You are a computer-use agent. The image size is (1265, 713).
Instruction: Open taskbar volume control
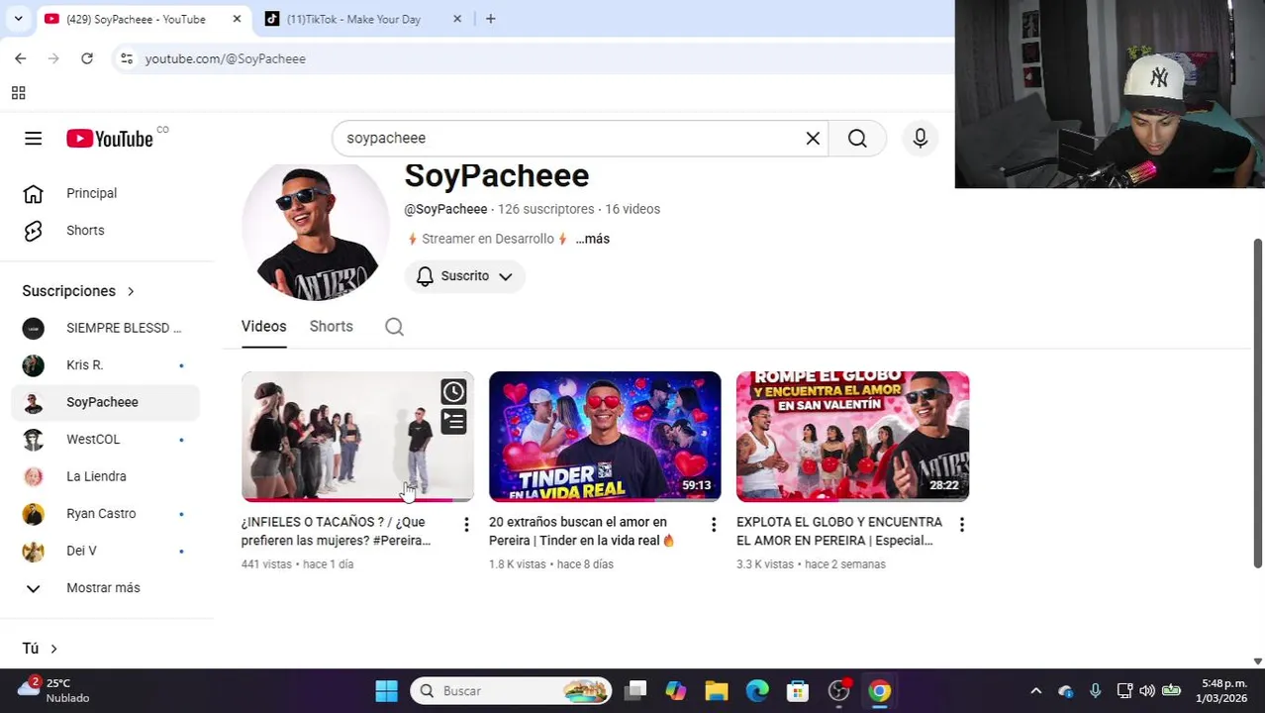coord(1147,691)
